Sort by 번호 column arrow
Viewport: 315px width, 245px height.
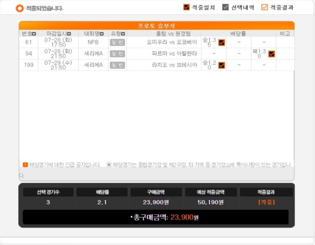[34, 34]
